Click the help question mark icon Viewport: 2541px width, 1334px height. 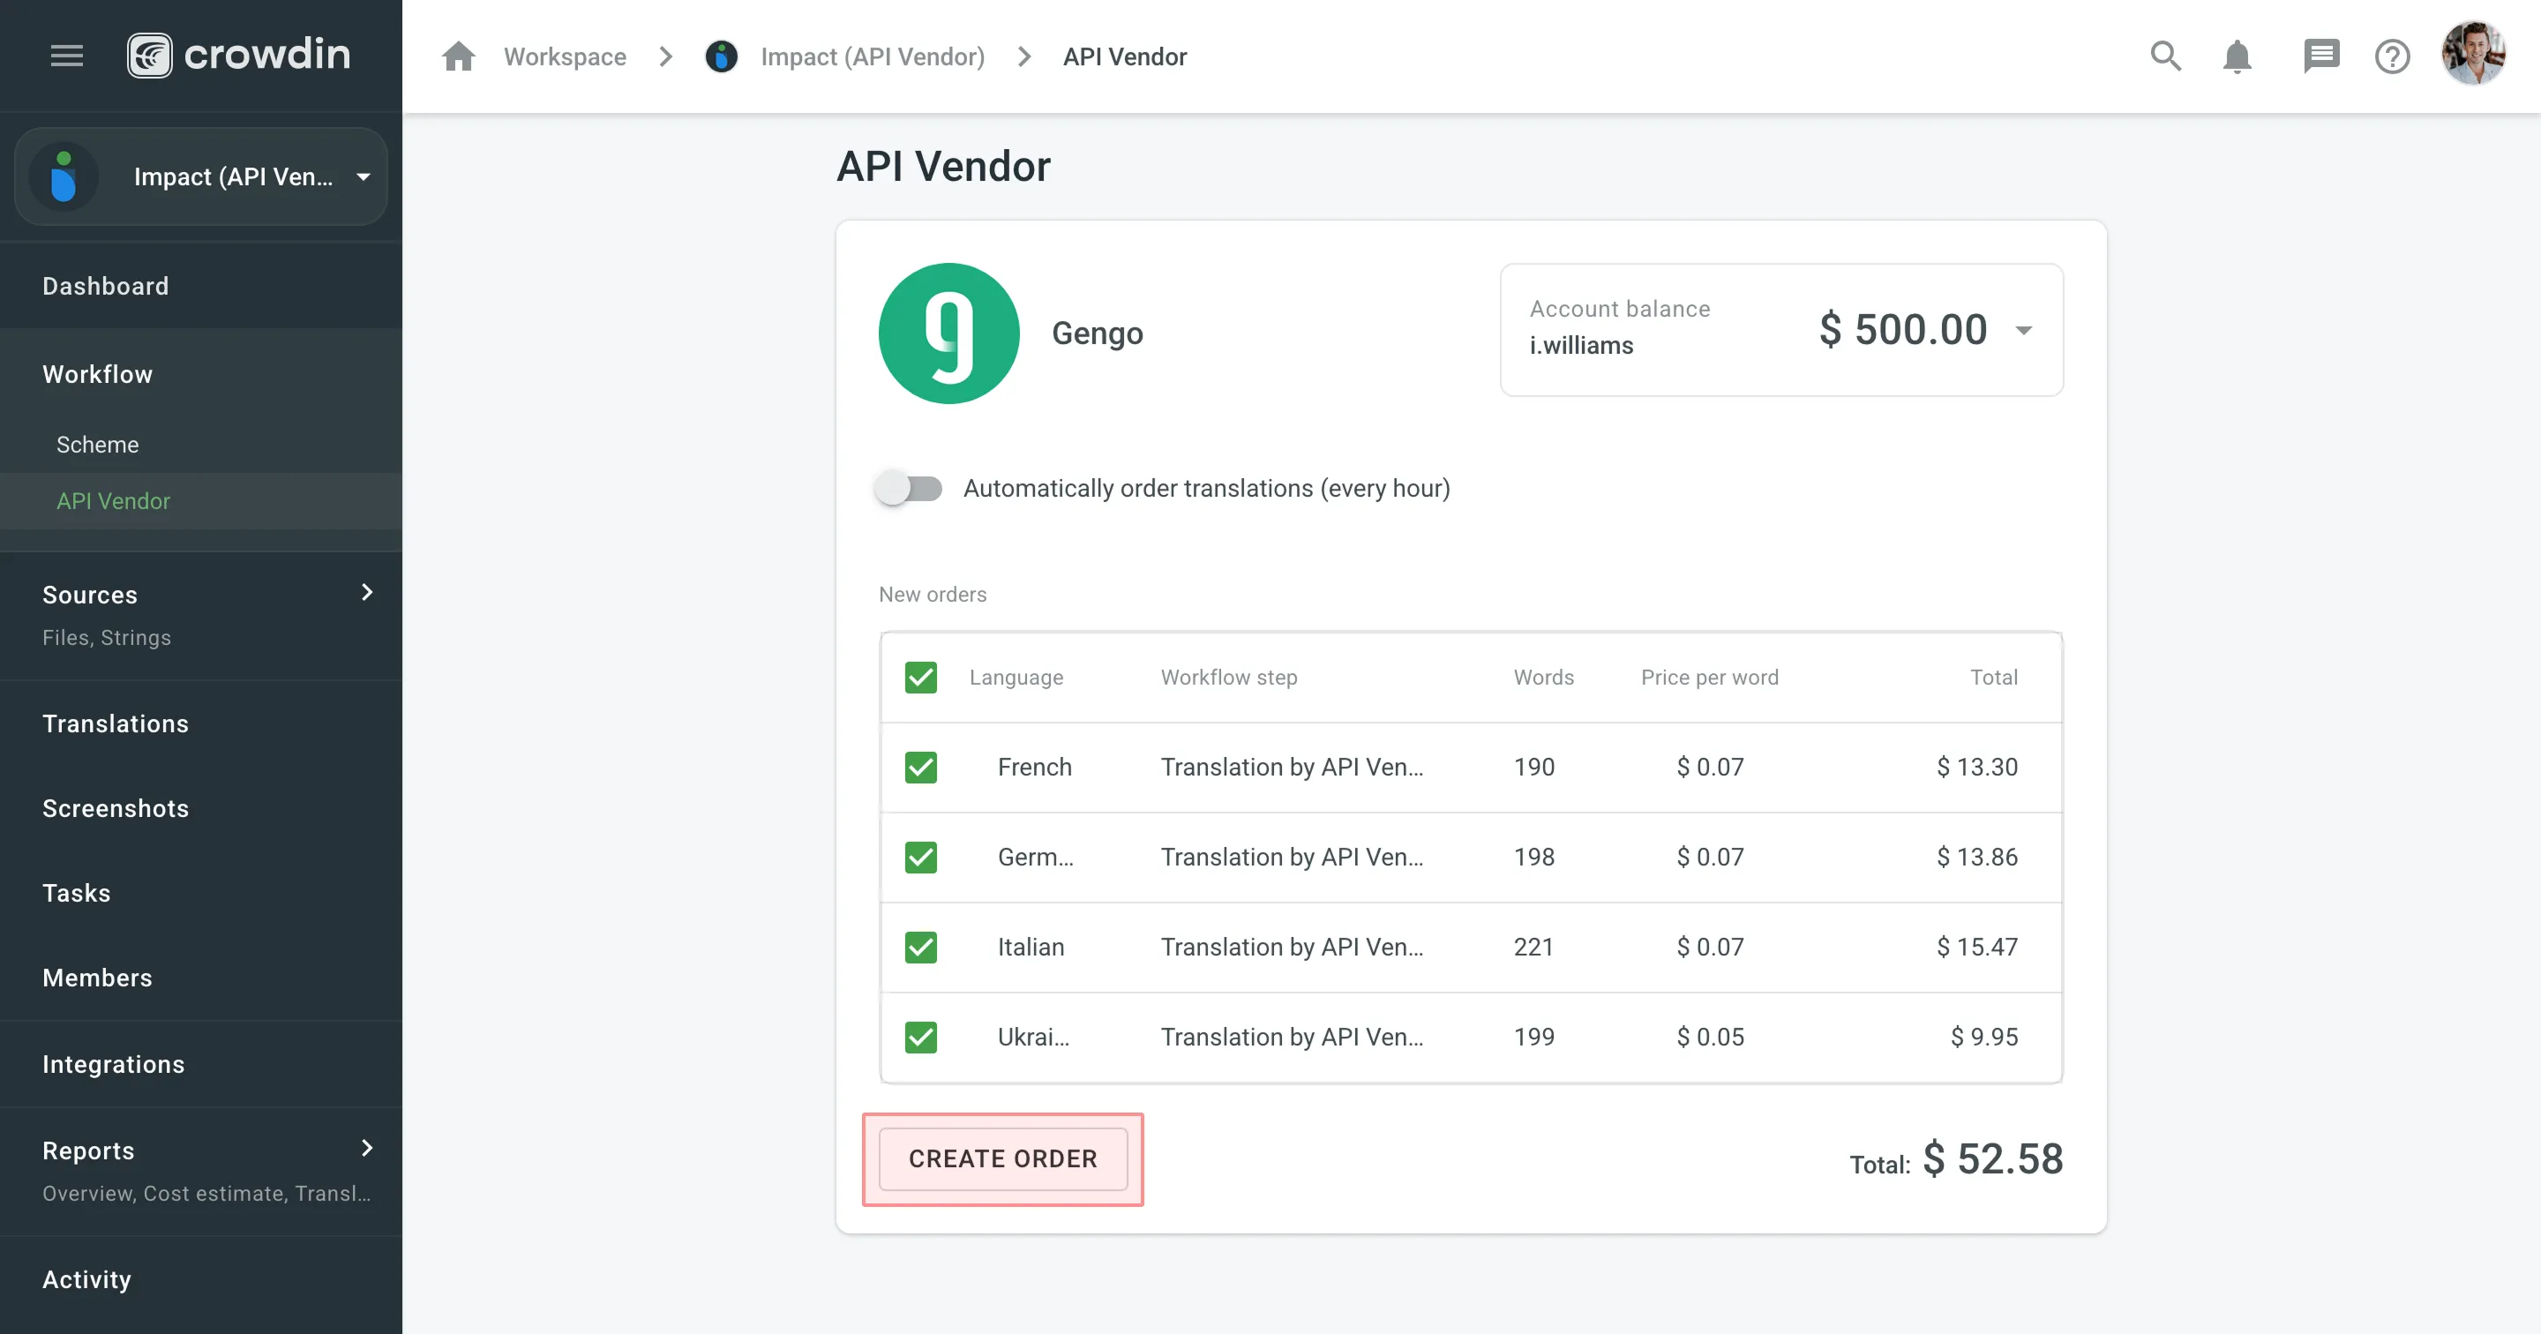(x=2392, y=56)
